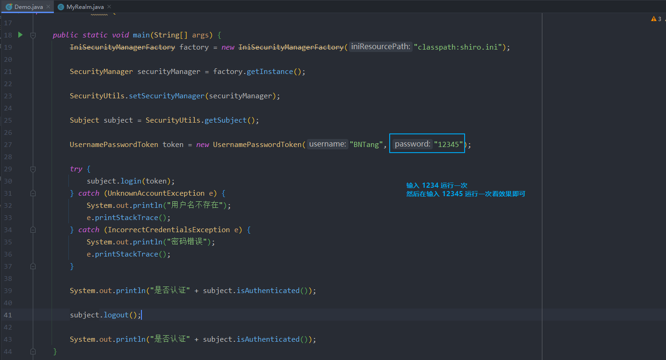Click isAuthenticated call after subject.logout()
Image resolution: width=666 pixels, height=360 pixels.
coord(268,339)
